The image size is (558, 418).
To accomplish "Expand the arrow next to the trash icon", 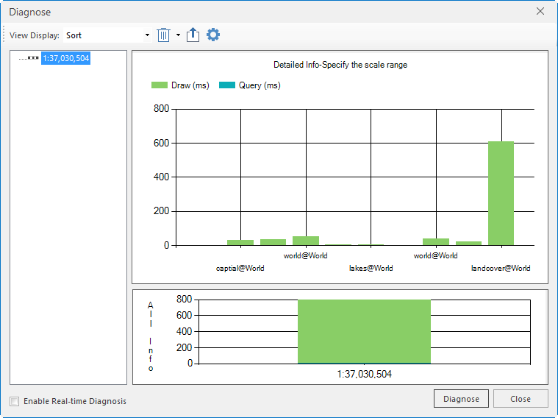I will coord(178,35).
